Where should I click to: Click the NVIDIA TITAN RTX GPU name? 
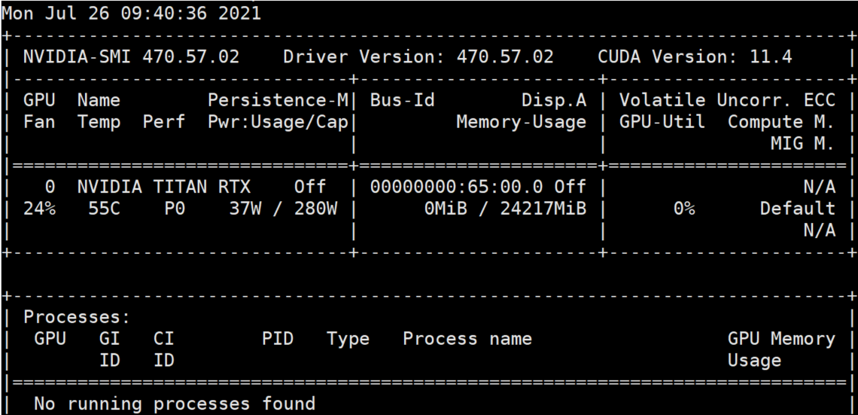pyautogui.click(x=163, y=187)
